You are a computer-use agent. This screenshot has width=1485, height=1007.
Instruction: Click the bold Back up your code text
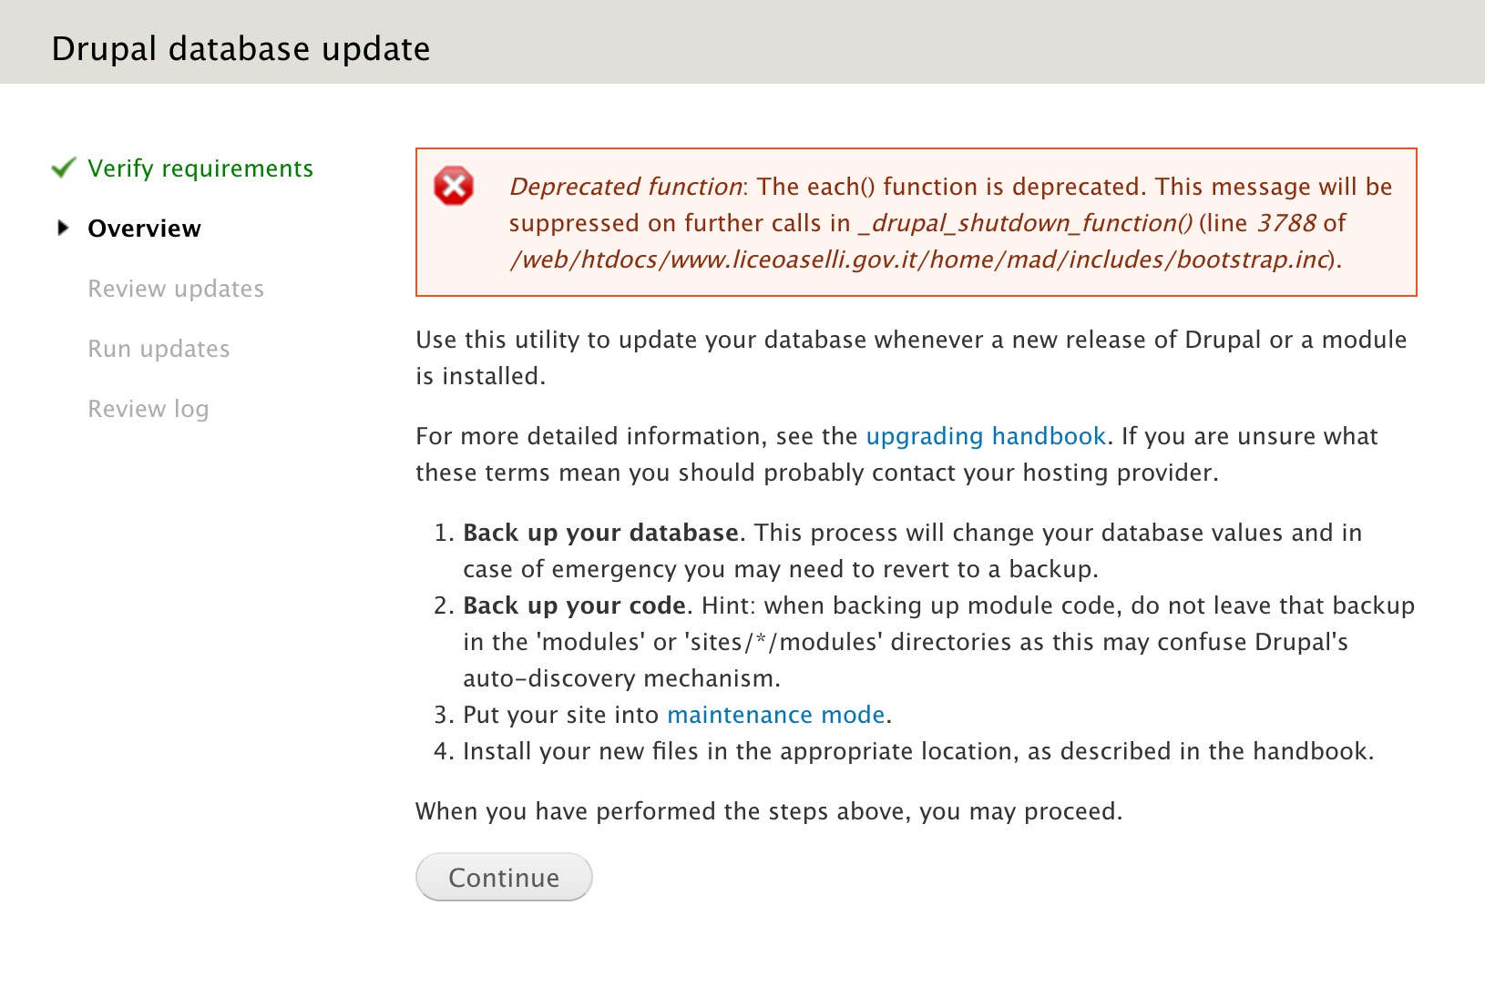[575, 605]
